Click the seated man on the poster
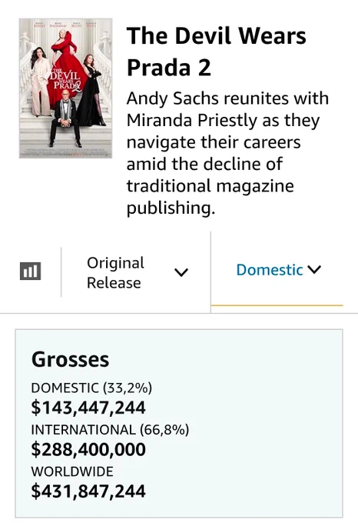Screen dimensions: 358x523 click(x=65, y=118)
